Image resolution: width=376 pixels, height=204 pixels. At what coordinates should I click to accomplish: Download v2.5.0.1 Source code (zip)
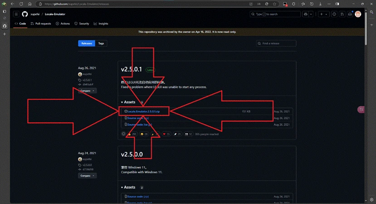(x=138, y=118)
